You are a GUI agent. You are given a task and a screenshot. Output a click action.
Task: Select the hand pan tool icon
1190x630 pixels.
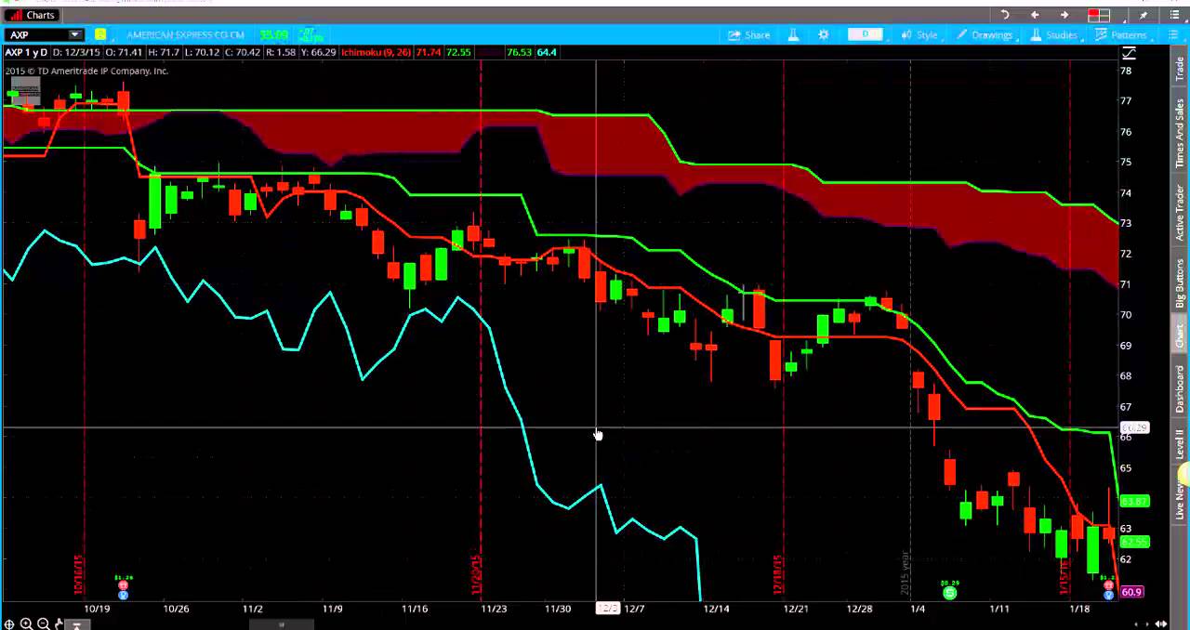coord(59,624)
